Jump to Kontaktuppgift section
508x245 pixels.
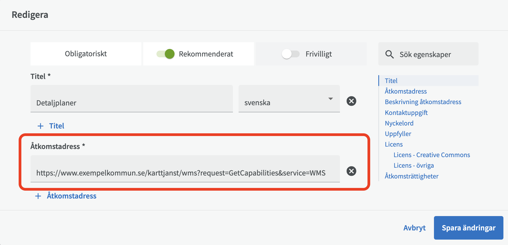[406, 112]
